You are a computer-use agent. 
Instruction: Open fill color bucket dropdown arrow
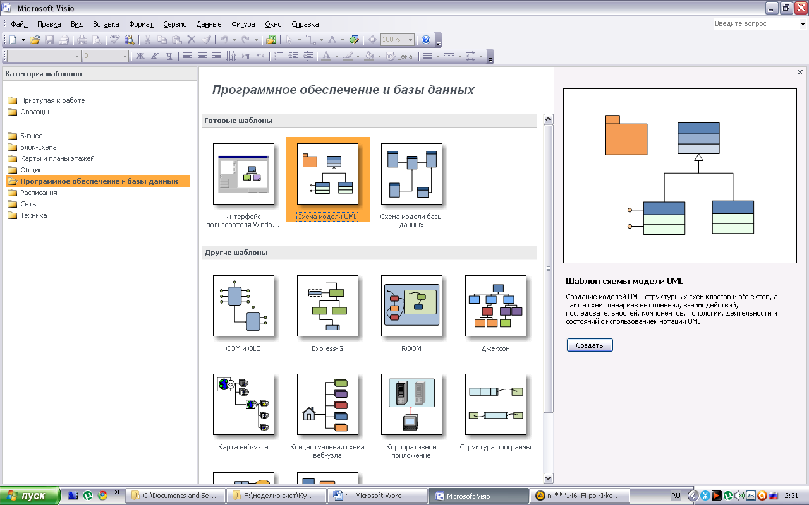tap(379, 56)
